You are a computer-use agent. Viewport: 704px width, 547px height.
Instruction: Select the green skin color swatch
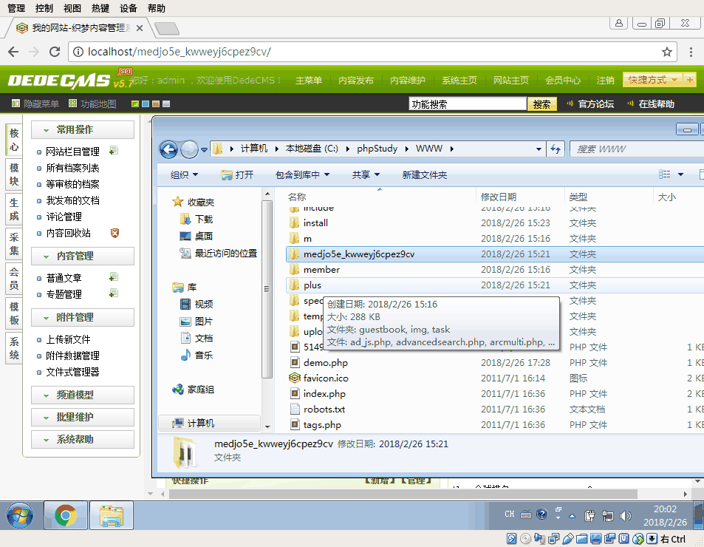click(134, 104)
